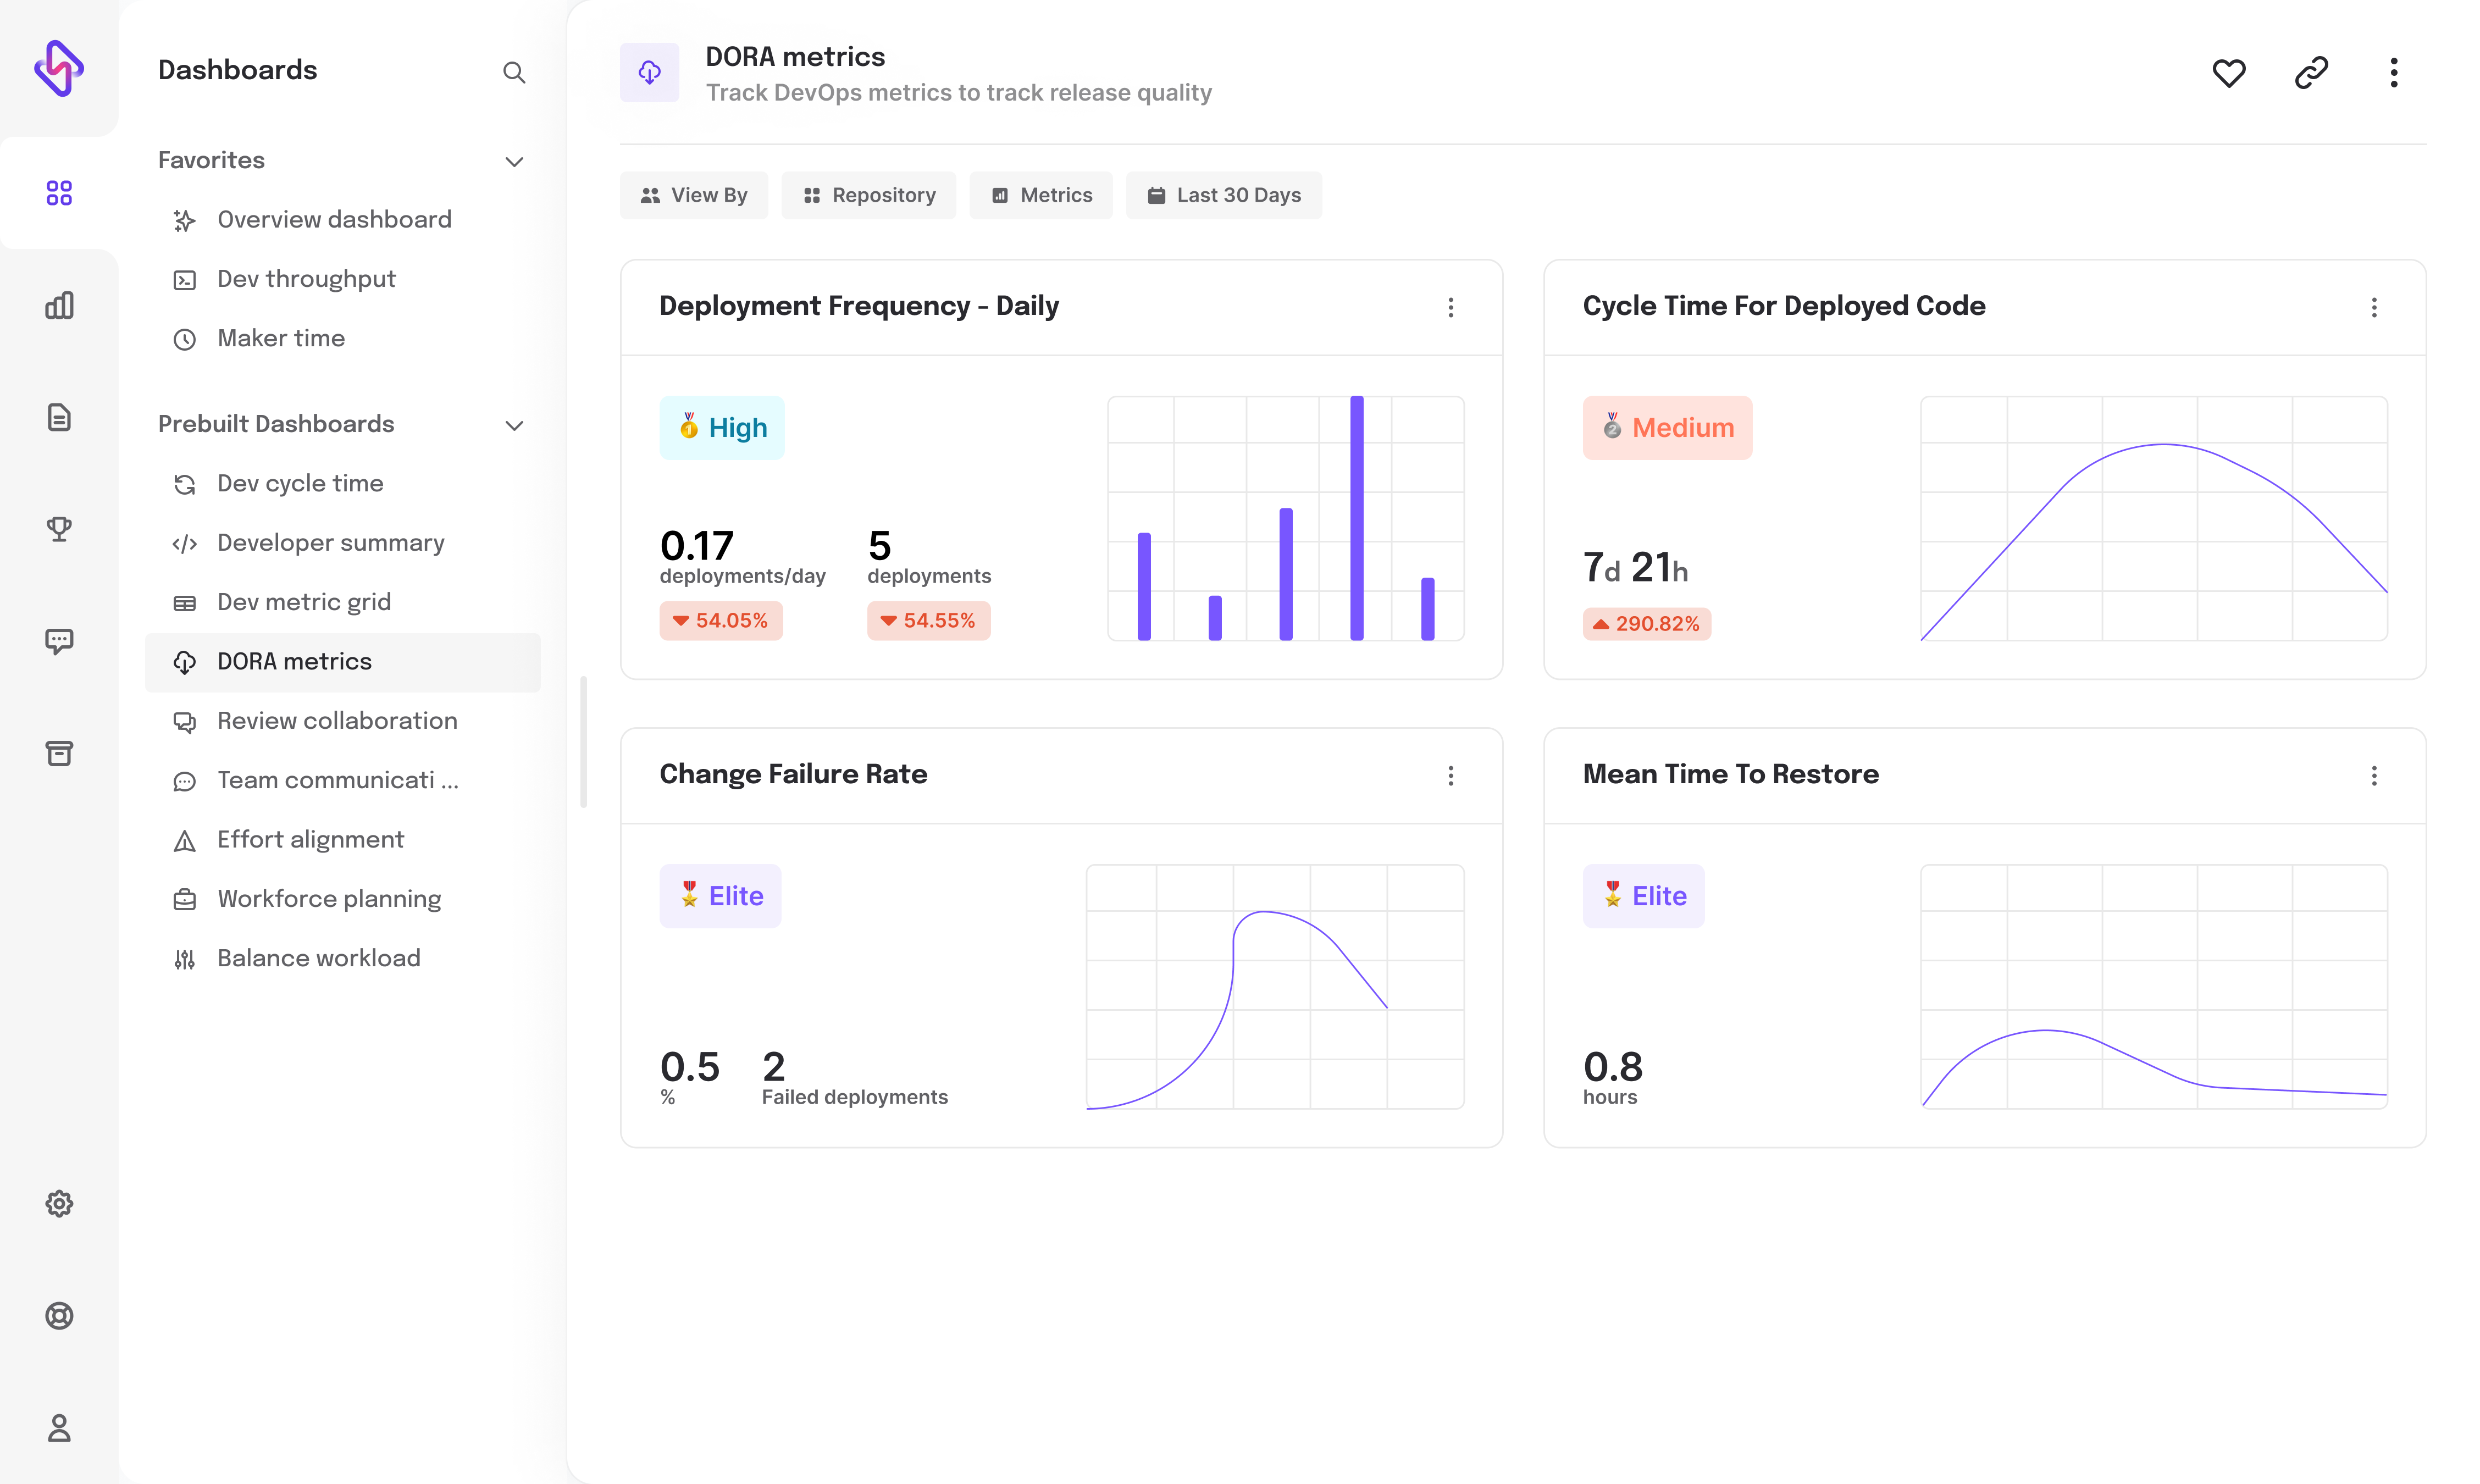
Task: Click the Cycle Time line chart
Action: tap(2154, 518)
